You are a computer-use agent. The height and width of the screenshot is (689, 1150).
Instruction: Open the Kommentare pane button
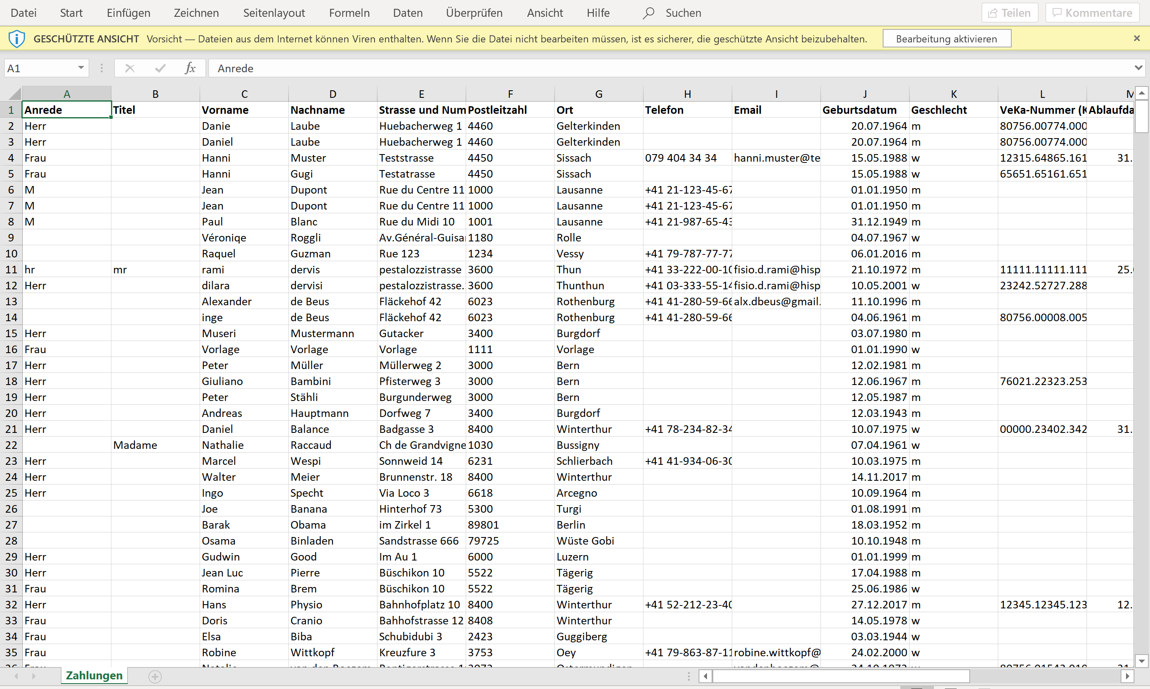coord(1092,13)
